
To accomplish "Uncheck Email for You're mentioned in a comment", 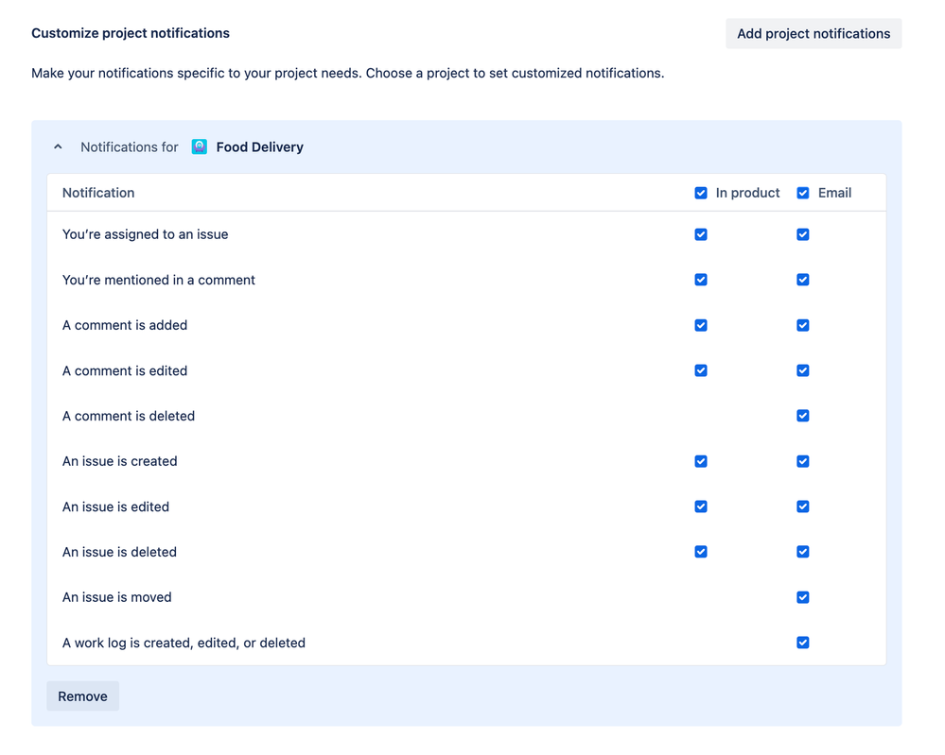I will [803, 280].
